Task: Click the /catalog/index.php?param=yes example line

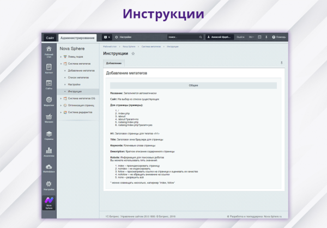Action: pyautogui.click(x=135, y=125)
